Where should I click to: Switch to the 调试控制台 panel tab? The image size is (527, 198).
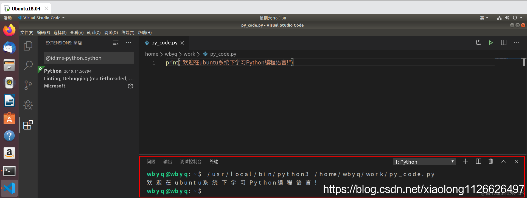pos(191,162)
